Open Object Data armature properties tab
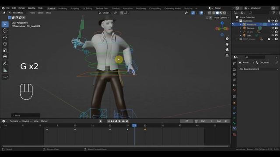Screen dimensions: 280x157 [x=234, y=123]
